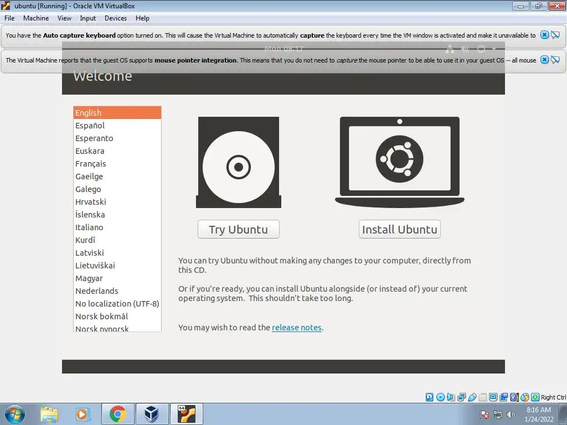
Task: Click the running ubuntu VM taskbar icon
Action: [186, 414]
